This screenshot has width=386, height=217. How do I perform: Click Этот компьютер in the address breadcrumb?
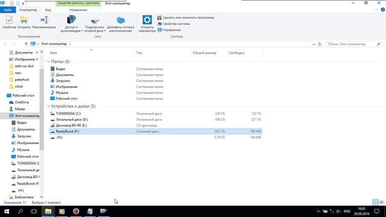[54, 44]
